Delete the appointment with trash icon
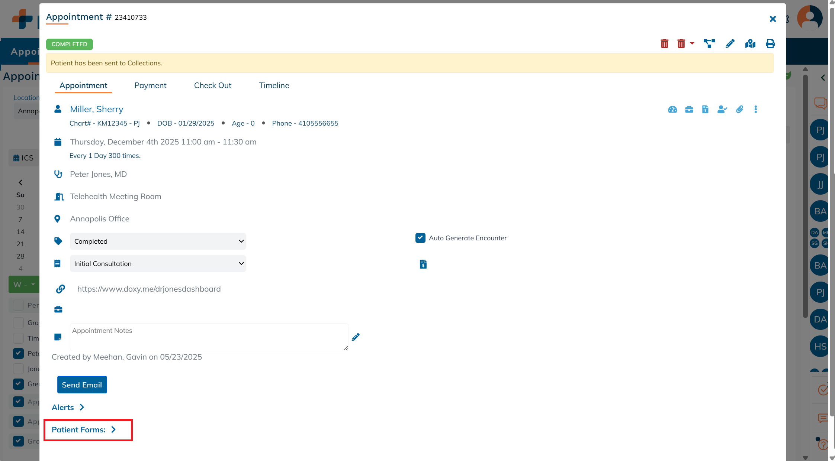 click(665, 43)
